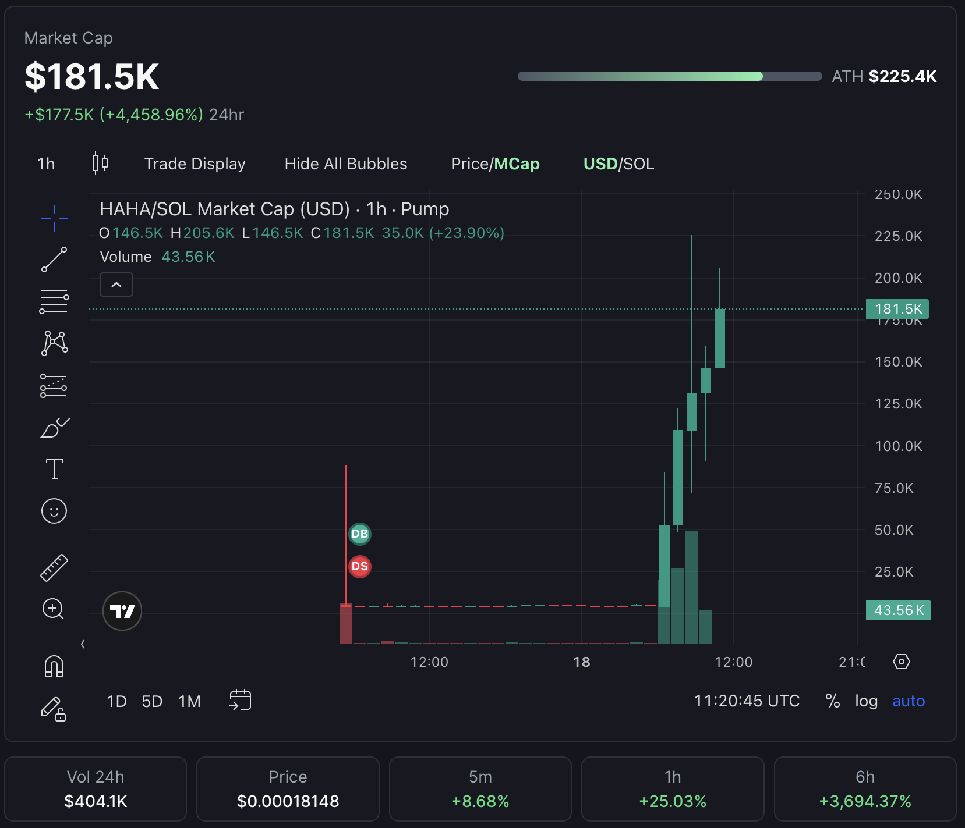The width and height of the screenshot is (965, 828).
Task: Set chart denomination to USD
Action: 600,164
